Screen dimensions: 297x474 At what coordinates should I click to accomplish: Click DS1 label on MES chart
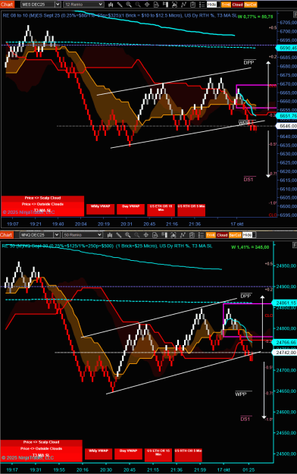(249, 180)
